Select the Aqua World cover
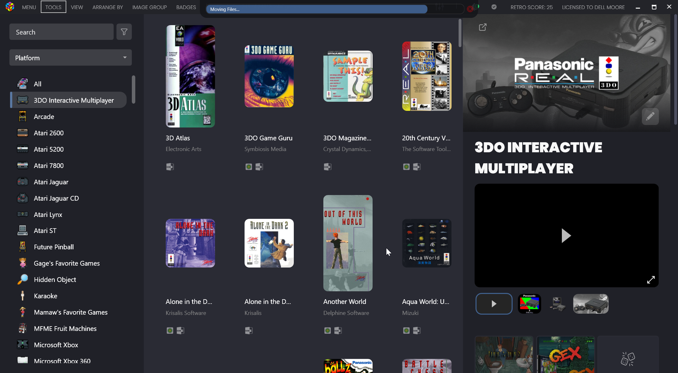 [427, 243]
